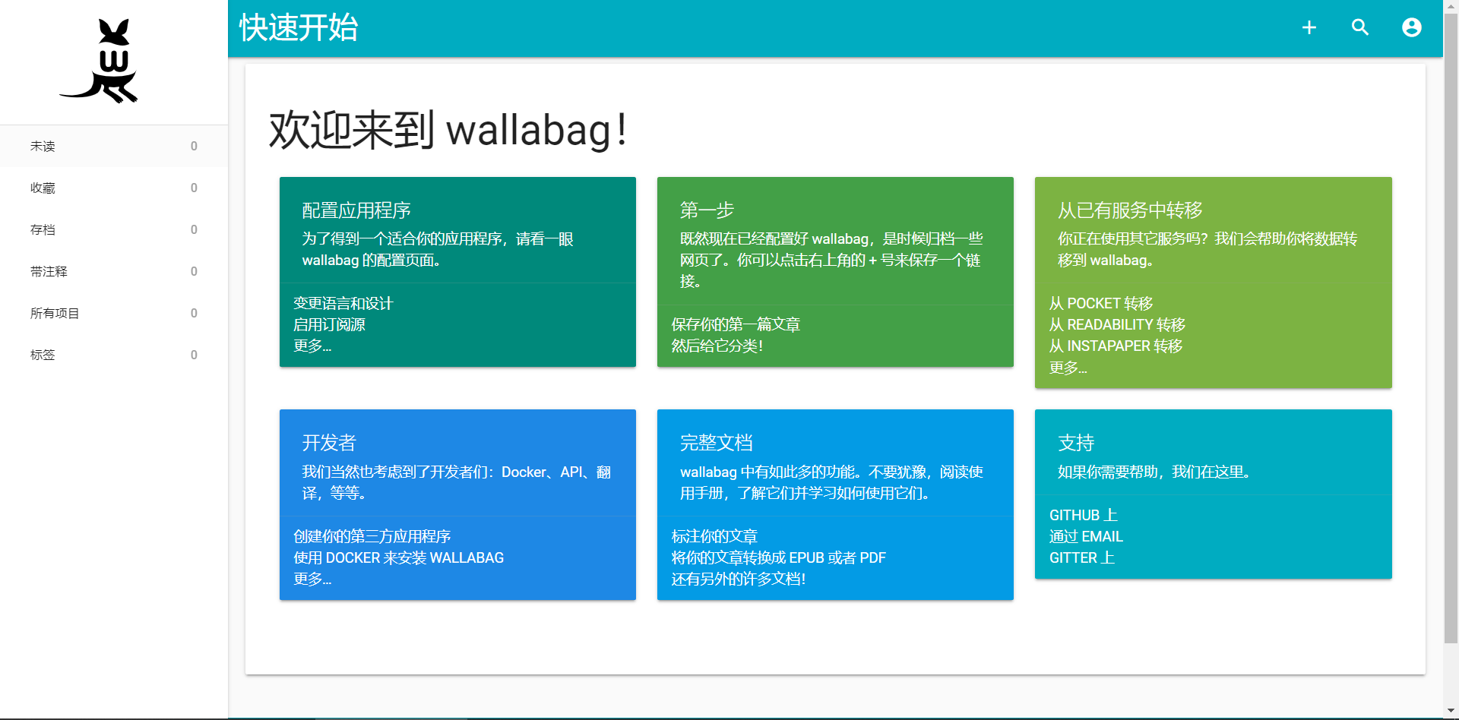Viewport: 1459px width, 720px height.
Task: Follow the 还有另外的许多文档! link
Action: [x=738, y=579]
